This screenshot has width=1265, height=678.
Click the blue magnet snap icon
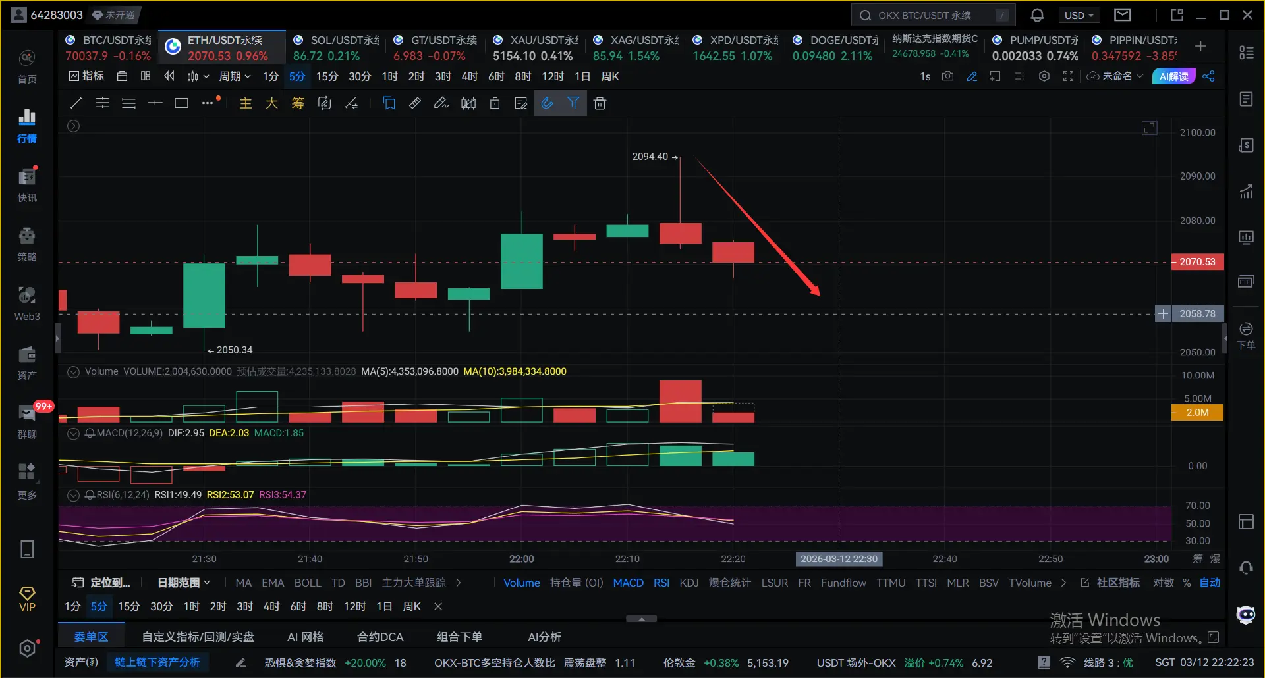(x=547, y=103)
